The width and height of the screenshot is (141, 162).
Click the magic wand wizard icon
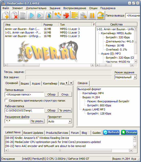tap(58, 15)
